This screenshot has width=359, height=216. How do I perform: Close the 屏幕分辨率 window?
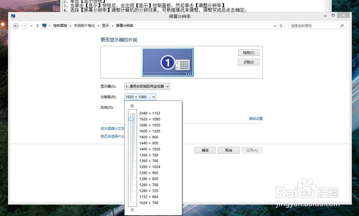[x=344, y=15]
